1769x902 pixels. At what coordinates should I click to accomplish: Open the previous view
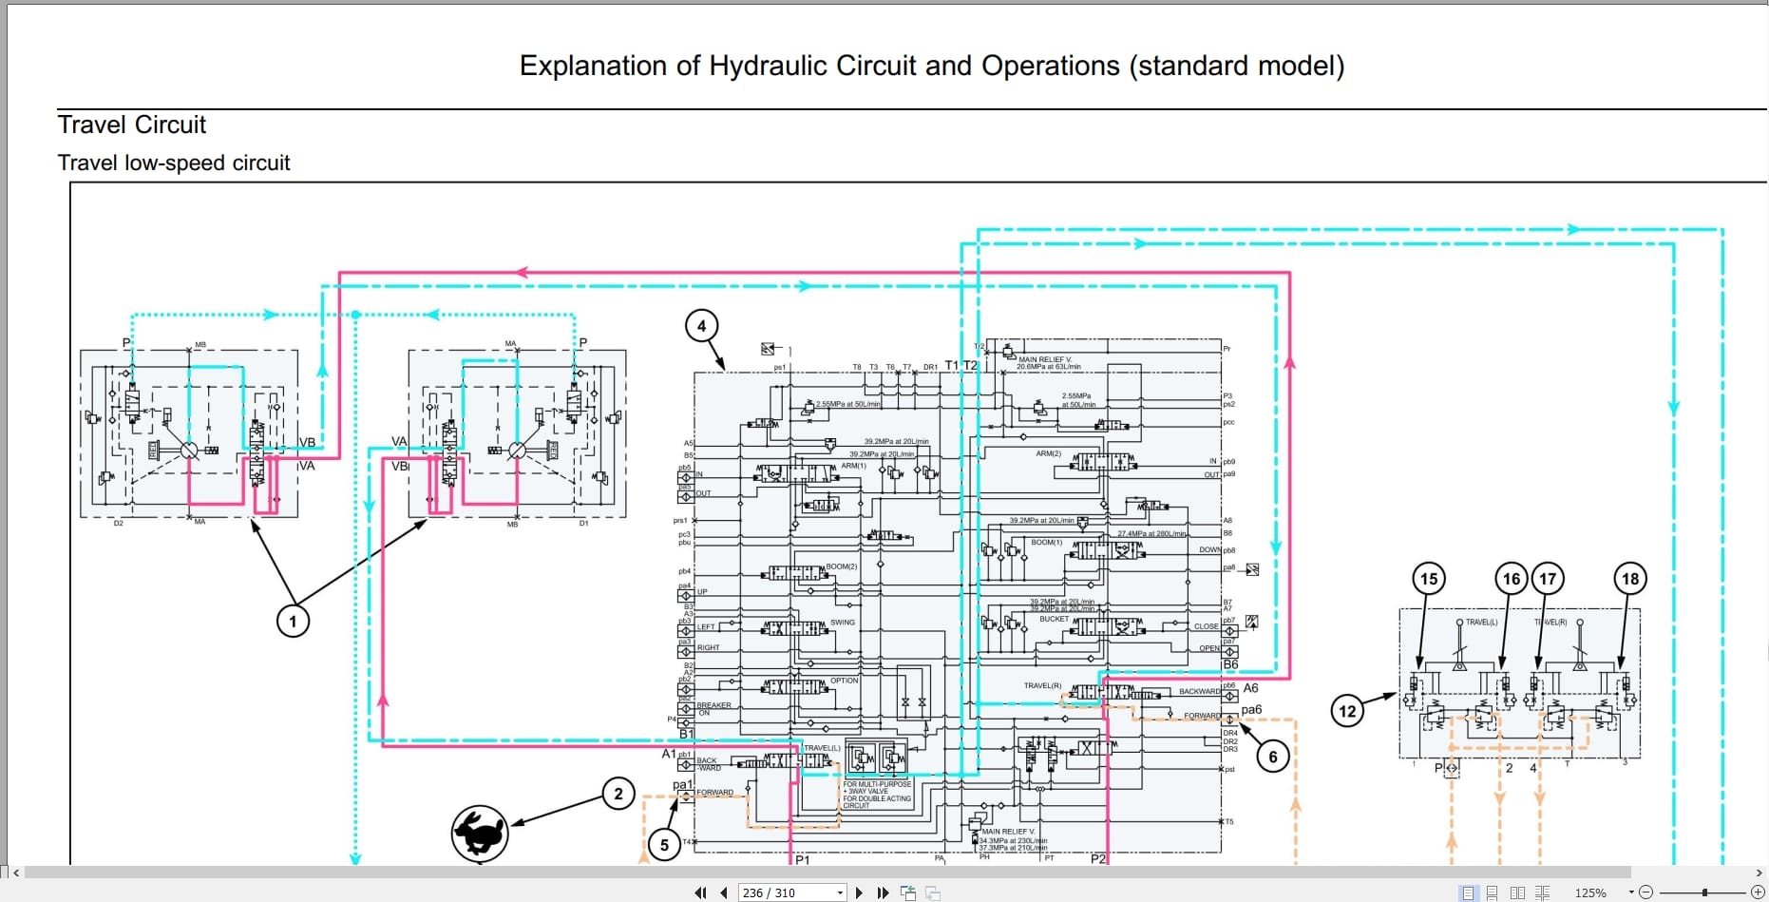coord(908,892)
